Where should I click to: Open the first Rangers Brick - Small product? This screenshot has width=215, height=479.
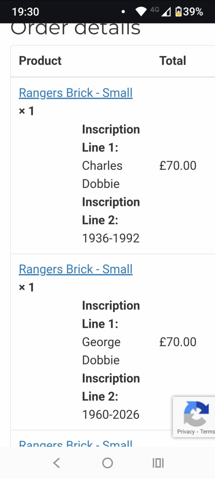click(x=75, y=93)
